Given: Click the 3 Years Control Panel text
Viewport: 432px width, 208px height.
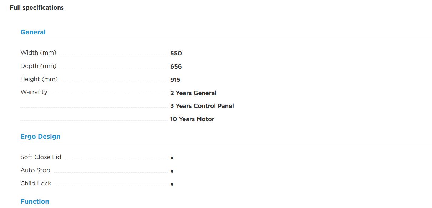Looking at the screenshot, I should click(x=202, y=106).
